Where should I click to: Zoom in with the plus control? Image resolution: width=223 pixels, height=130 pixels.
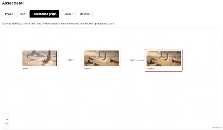coord(7,115)
